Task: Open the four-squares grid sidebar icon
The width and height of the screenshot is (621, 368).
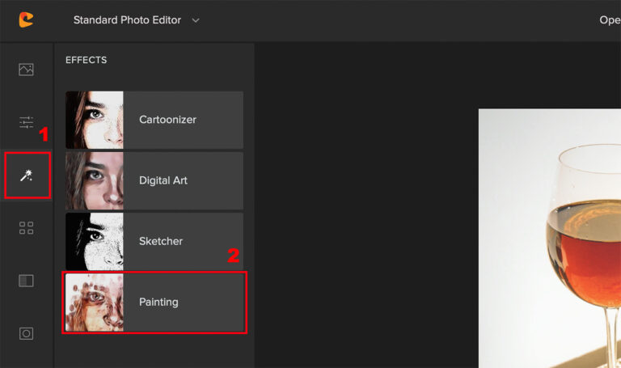Action: (x=26, y=228)
